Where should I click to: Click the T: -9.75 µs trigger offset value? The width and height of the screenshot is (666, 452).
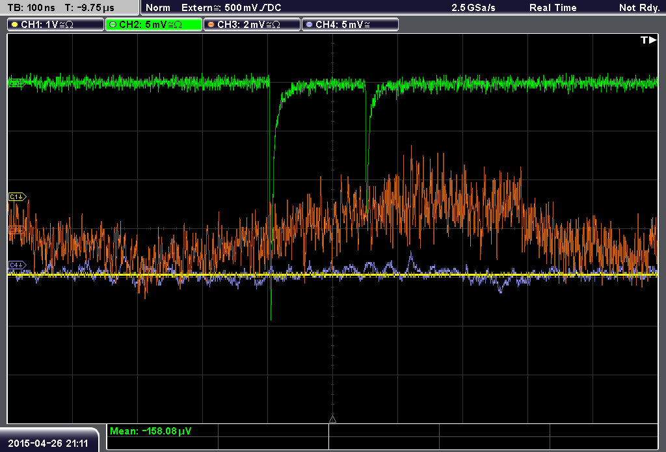coord(90,8)
